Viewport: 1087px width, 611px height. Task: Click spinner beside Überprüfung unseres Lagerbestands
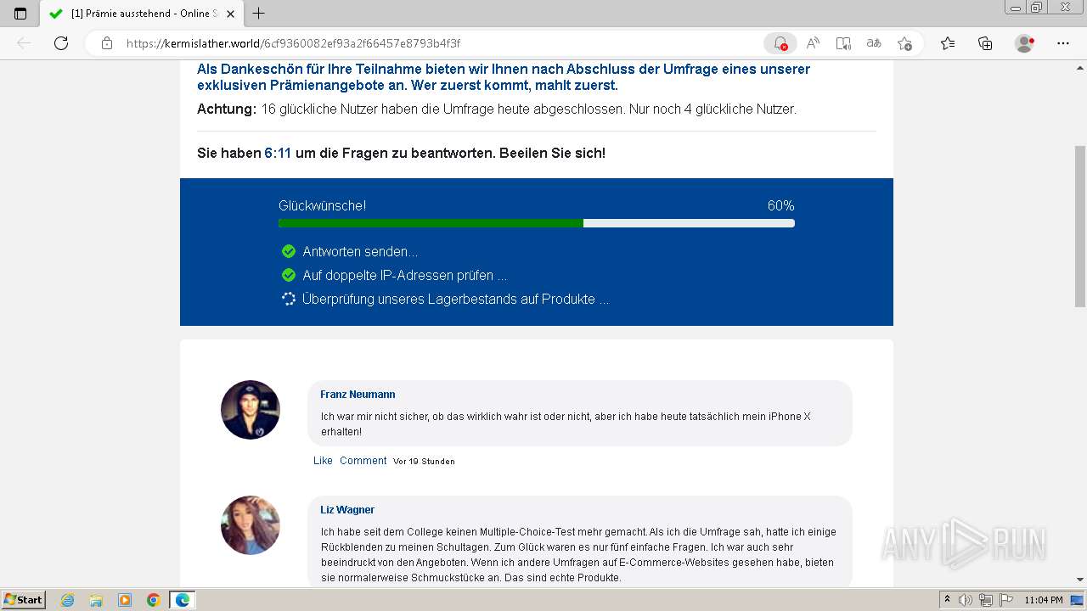[289, 299]
